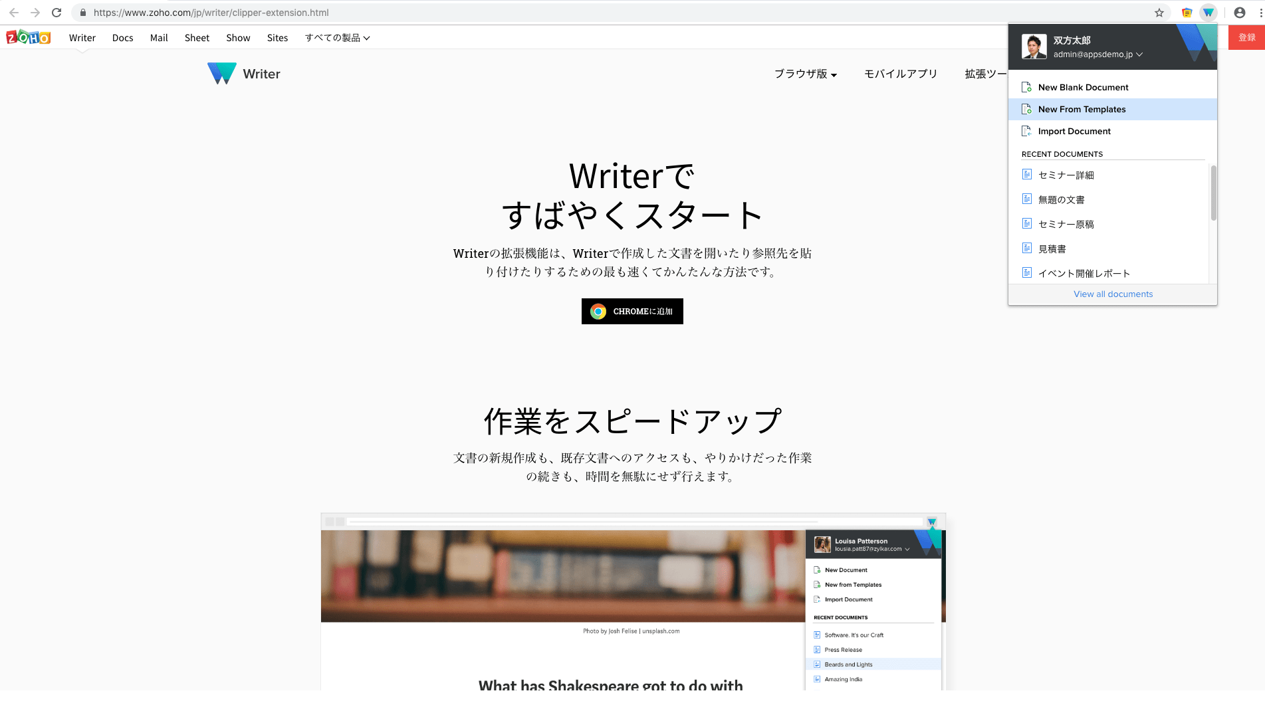Click the New Blank Document icon
The image size is (1265, 709).
coord(1026,87)
